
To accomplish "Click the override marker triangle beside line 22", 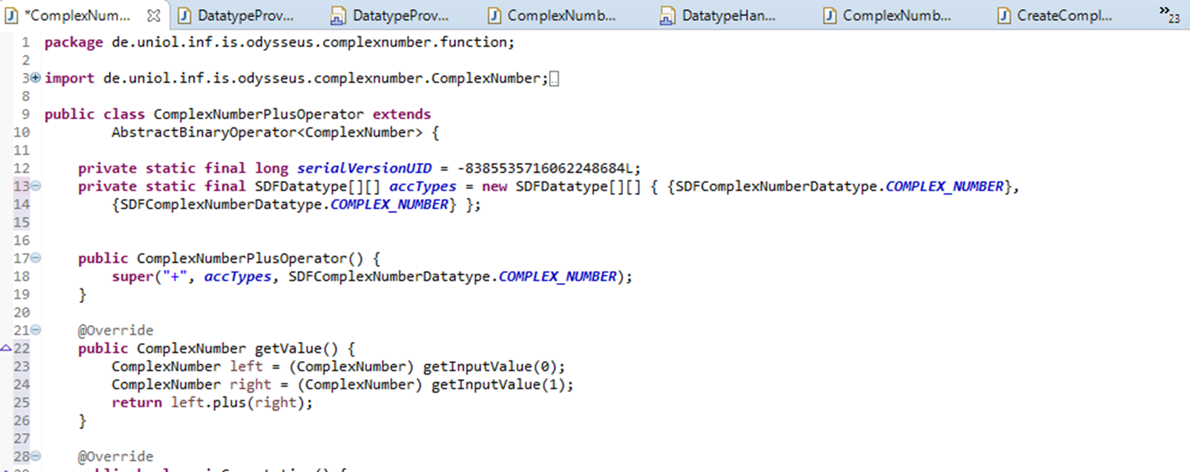I will click(x=6, y=348).
